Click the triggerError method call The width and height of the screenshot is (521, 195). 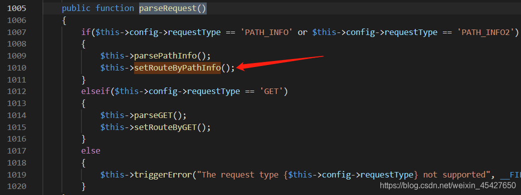[163, 174]
